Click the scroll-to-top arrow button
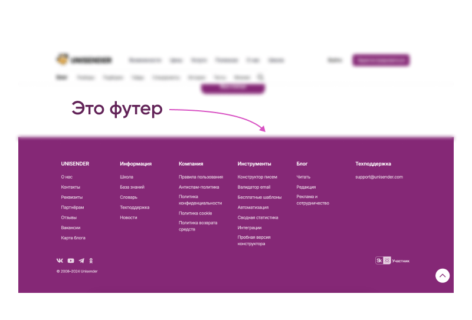 442,275
